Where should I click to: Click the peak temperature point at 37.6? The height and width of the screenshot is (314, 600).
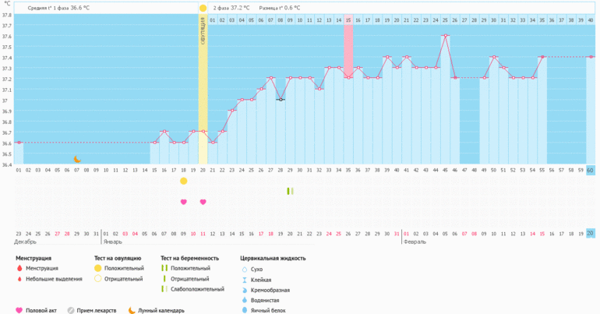coord(445,35)
